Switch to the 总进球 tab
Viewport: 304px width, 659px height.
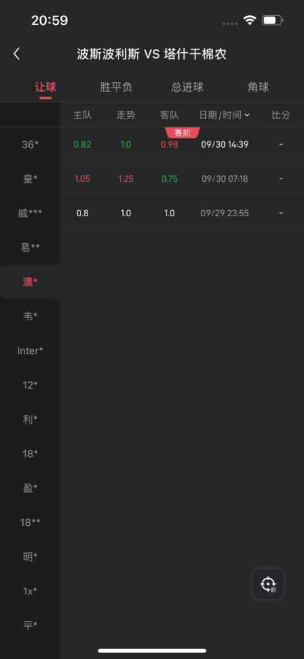(x=188, y=87)
